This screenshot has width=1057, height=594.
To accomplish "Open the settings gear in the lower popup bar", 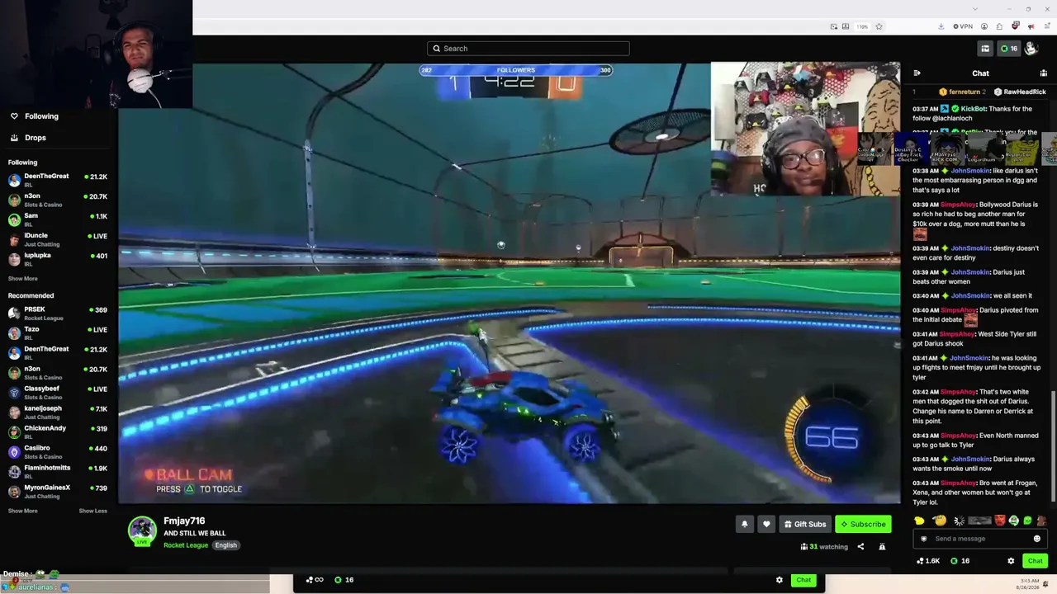I will pyautogui.click(x=779, y=580).
